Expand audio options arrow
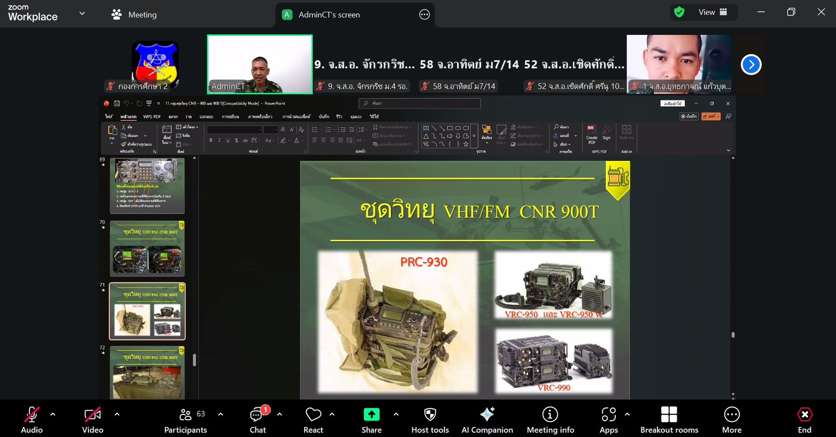836x437 pixels. coord(53,414)
